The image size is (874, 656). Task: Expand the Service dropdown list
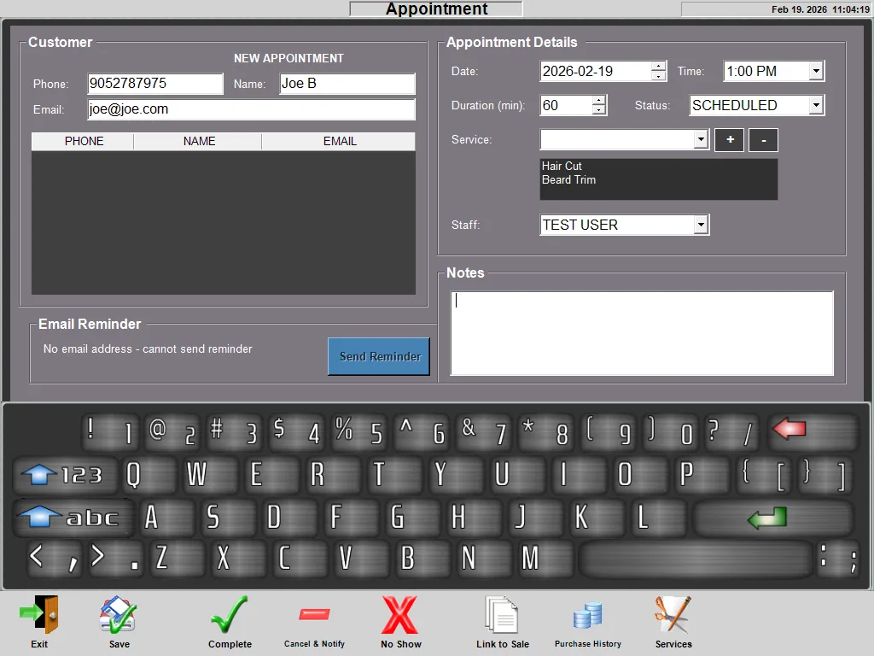click(701, 140)
